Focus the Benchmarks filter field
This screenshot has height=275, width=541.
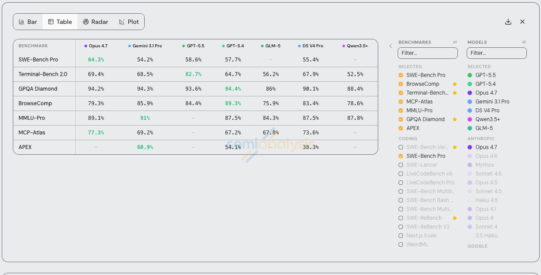pos(427,53)
